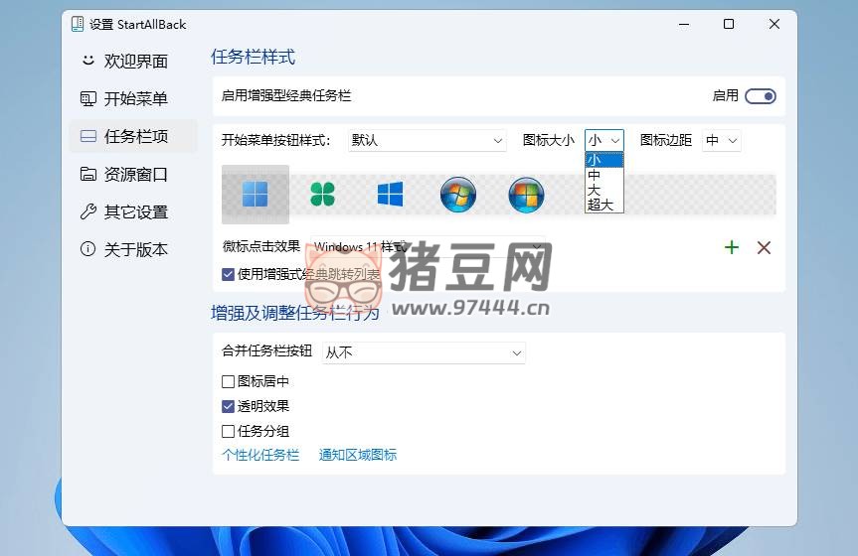The image size is (858, 556).
Task: Open the 开始菜单 sidebar section
Action: tap(135, 98)
